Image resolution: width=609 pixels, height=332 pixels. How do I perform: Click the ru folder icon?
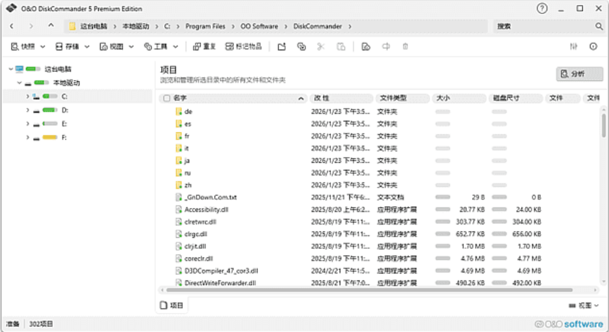179,173
